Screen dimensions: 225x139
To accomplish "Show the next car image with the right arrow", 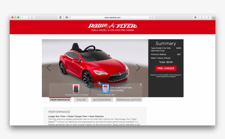I will [138, 67].
